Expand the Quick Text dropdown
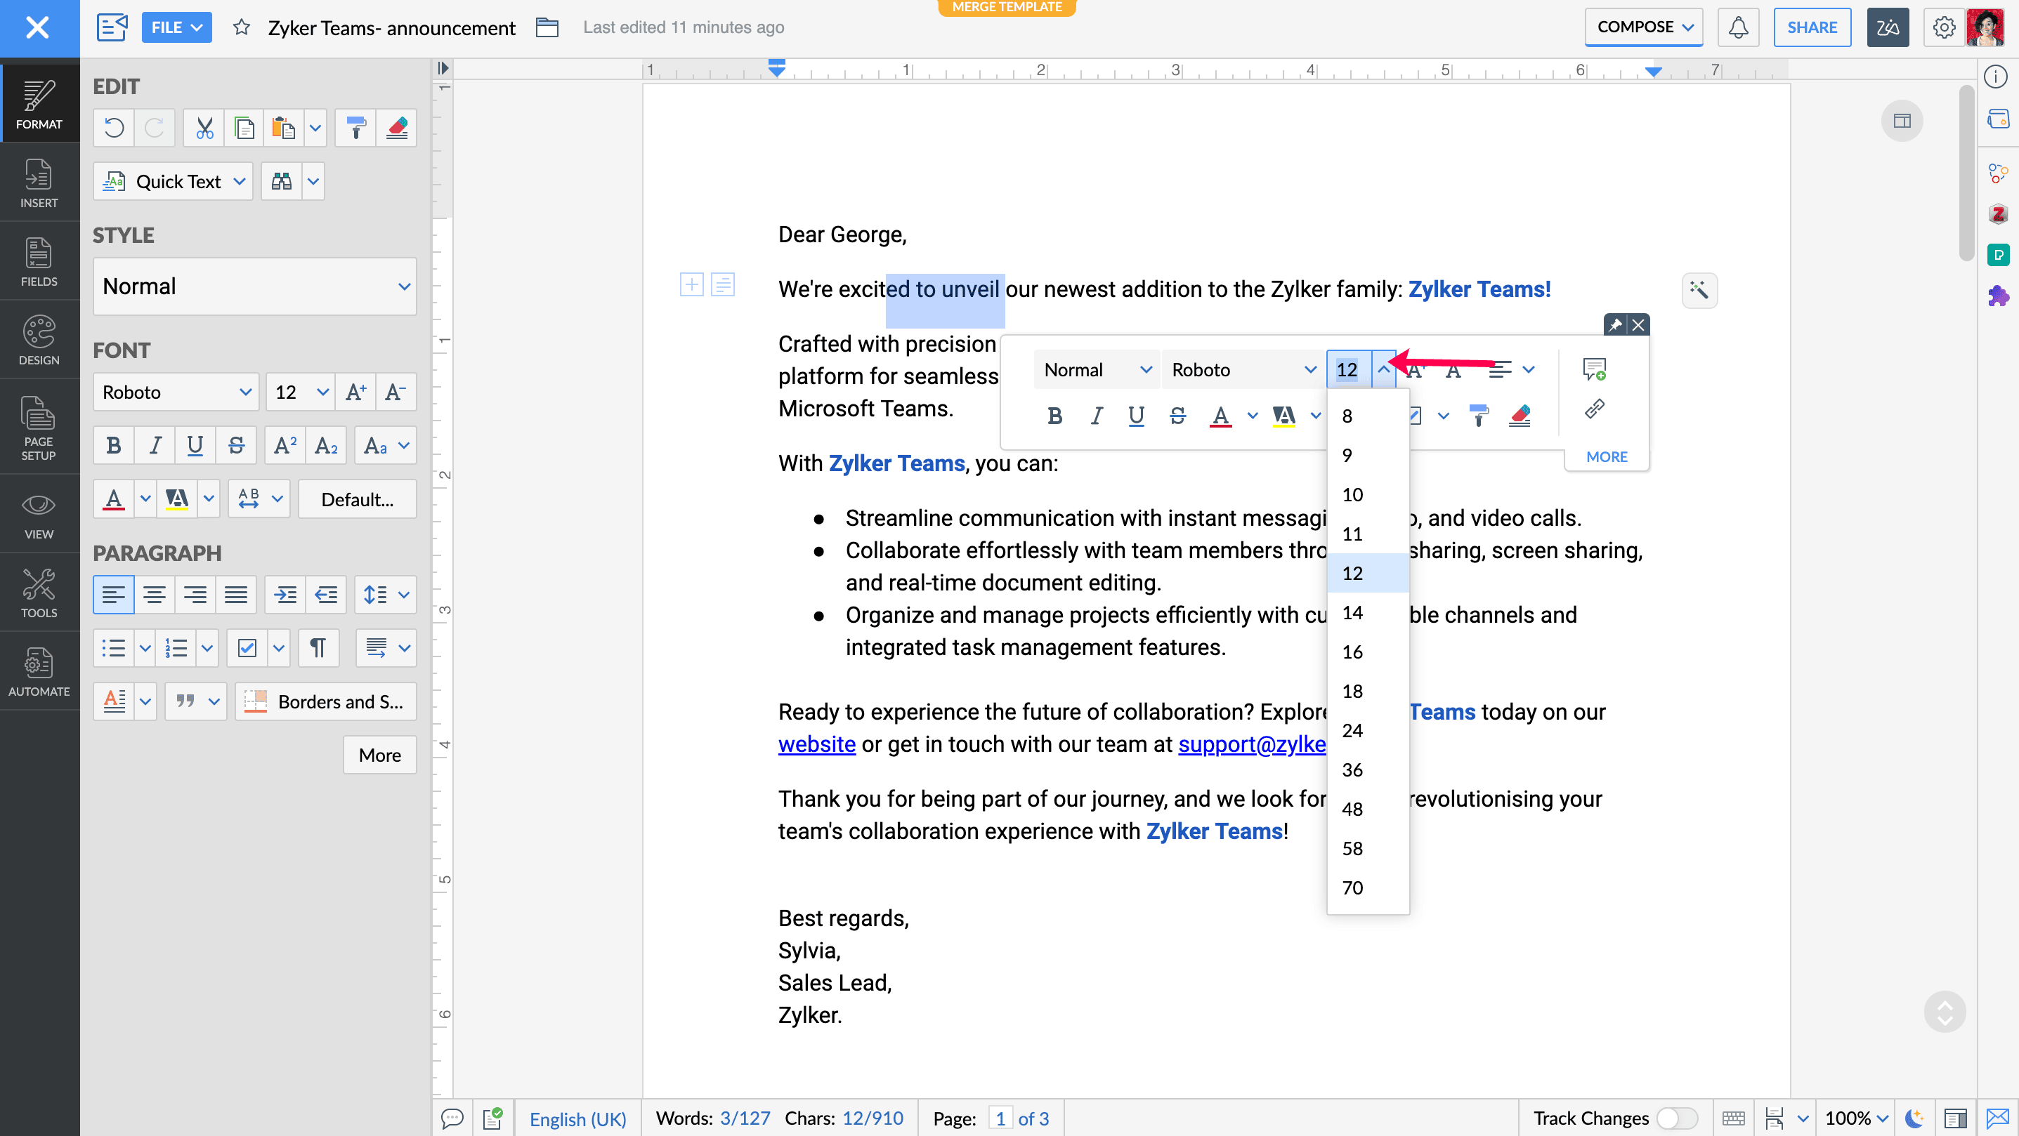The width and height of the screenshot is (2019, 1136). [x=240, y=182]
